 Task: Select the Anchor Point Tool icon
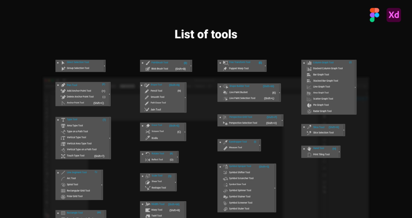click(x=63, y=103)
